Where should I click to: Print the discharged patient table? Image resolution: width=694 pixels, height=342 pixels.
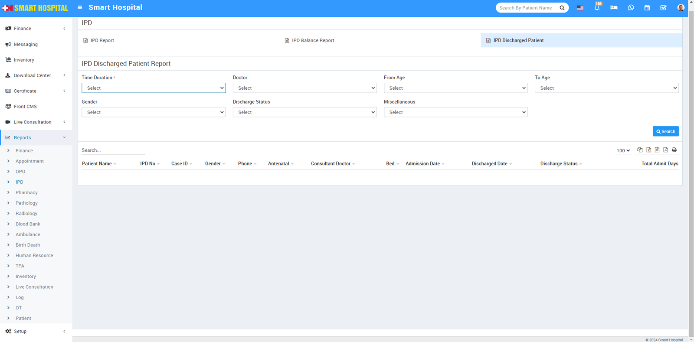674,150
